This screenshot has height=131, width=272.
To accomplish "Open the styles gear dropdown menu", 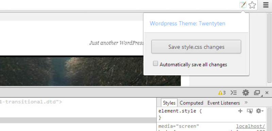I will (260, 111).
